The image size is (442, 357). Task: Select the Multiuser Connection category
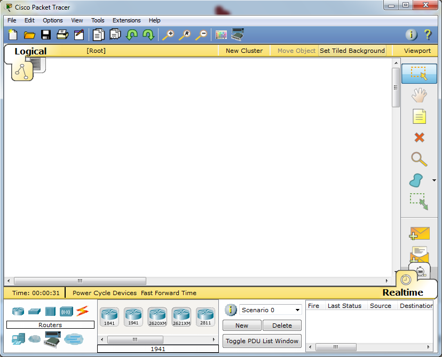[x=74, y=339]
